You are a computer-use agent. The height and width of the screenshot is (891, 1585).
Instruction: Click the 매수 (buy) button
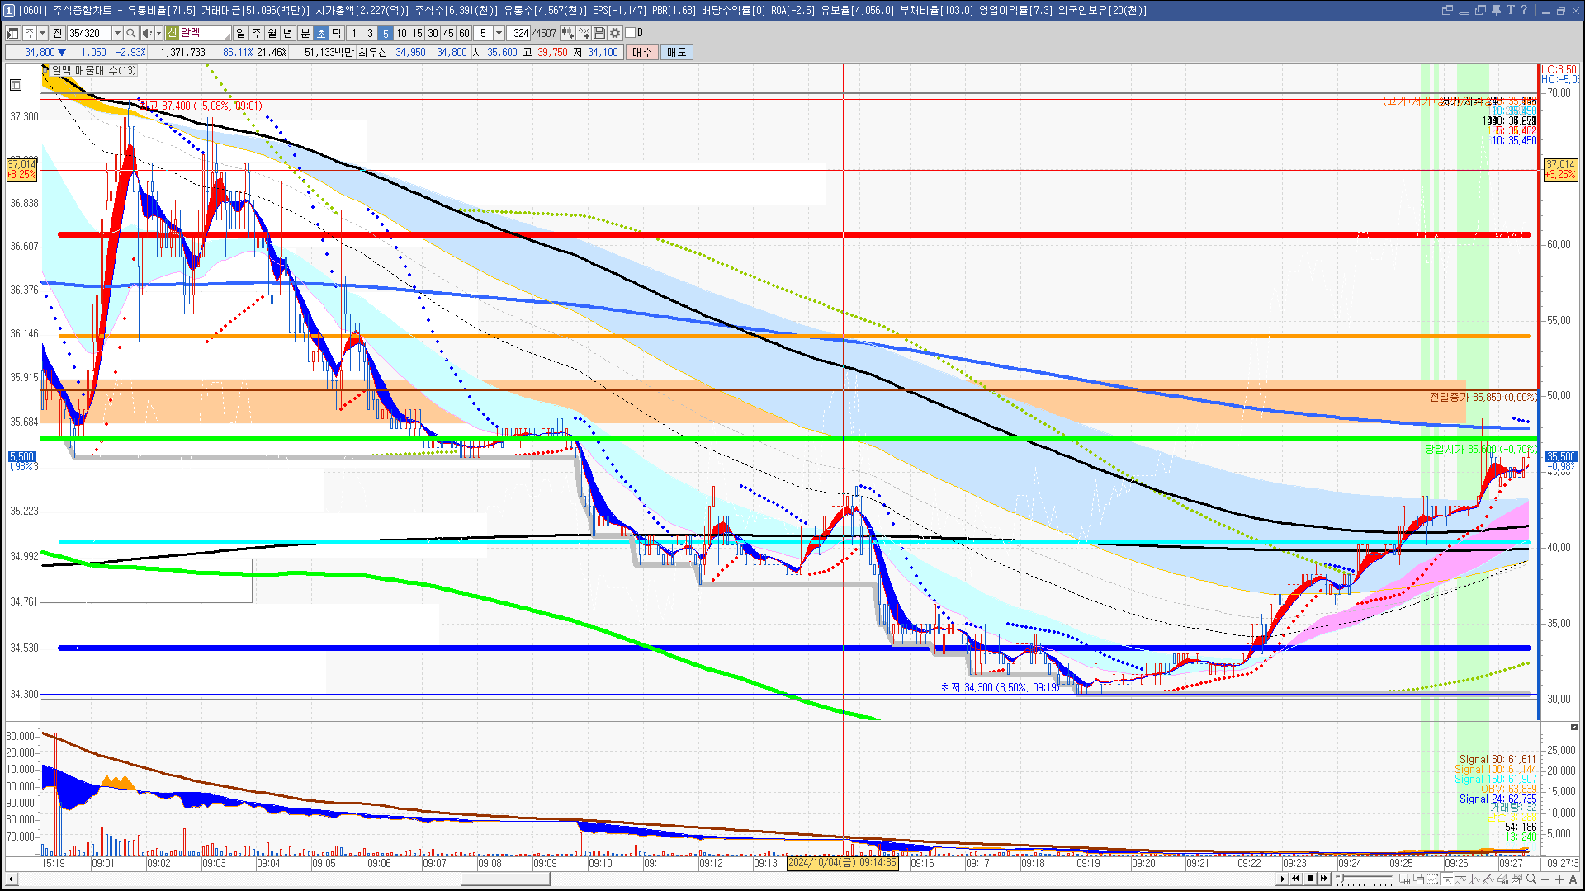click(x=642, y=52)
